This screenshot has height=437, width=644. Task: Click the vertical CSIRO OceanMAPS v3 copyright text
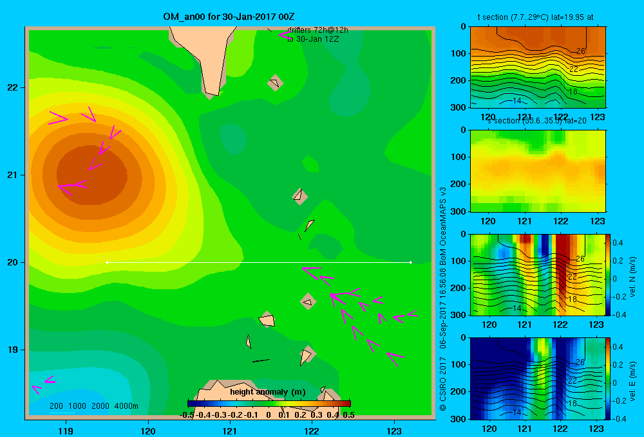click(443, 299)
